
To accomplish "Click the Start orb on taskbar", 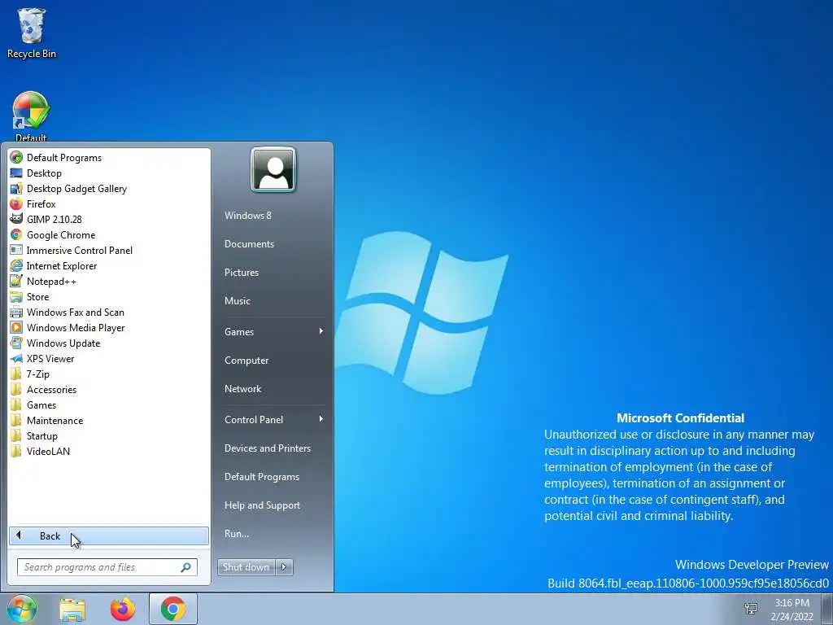I will coord(22,609).
